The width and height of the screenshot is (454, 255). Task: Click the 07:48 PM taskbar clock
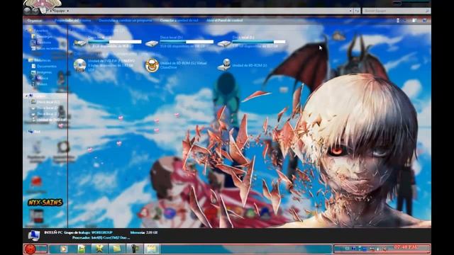tap(406, 247)
